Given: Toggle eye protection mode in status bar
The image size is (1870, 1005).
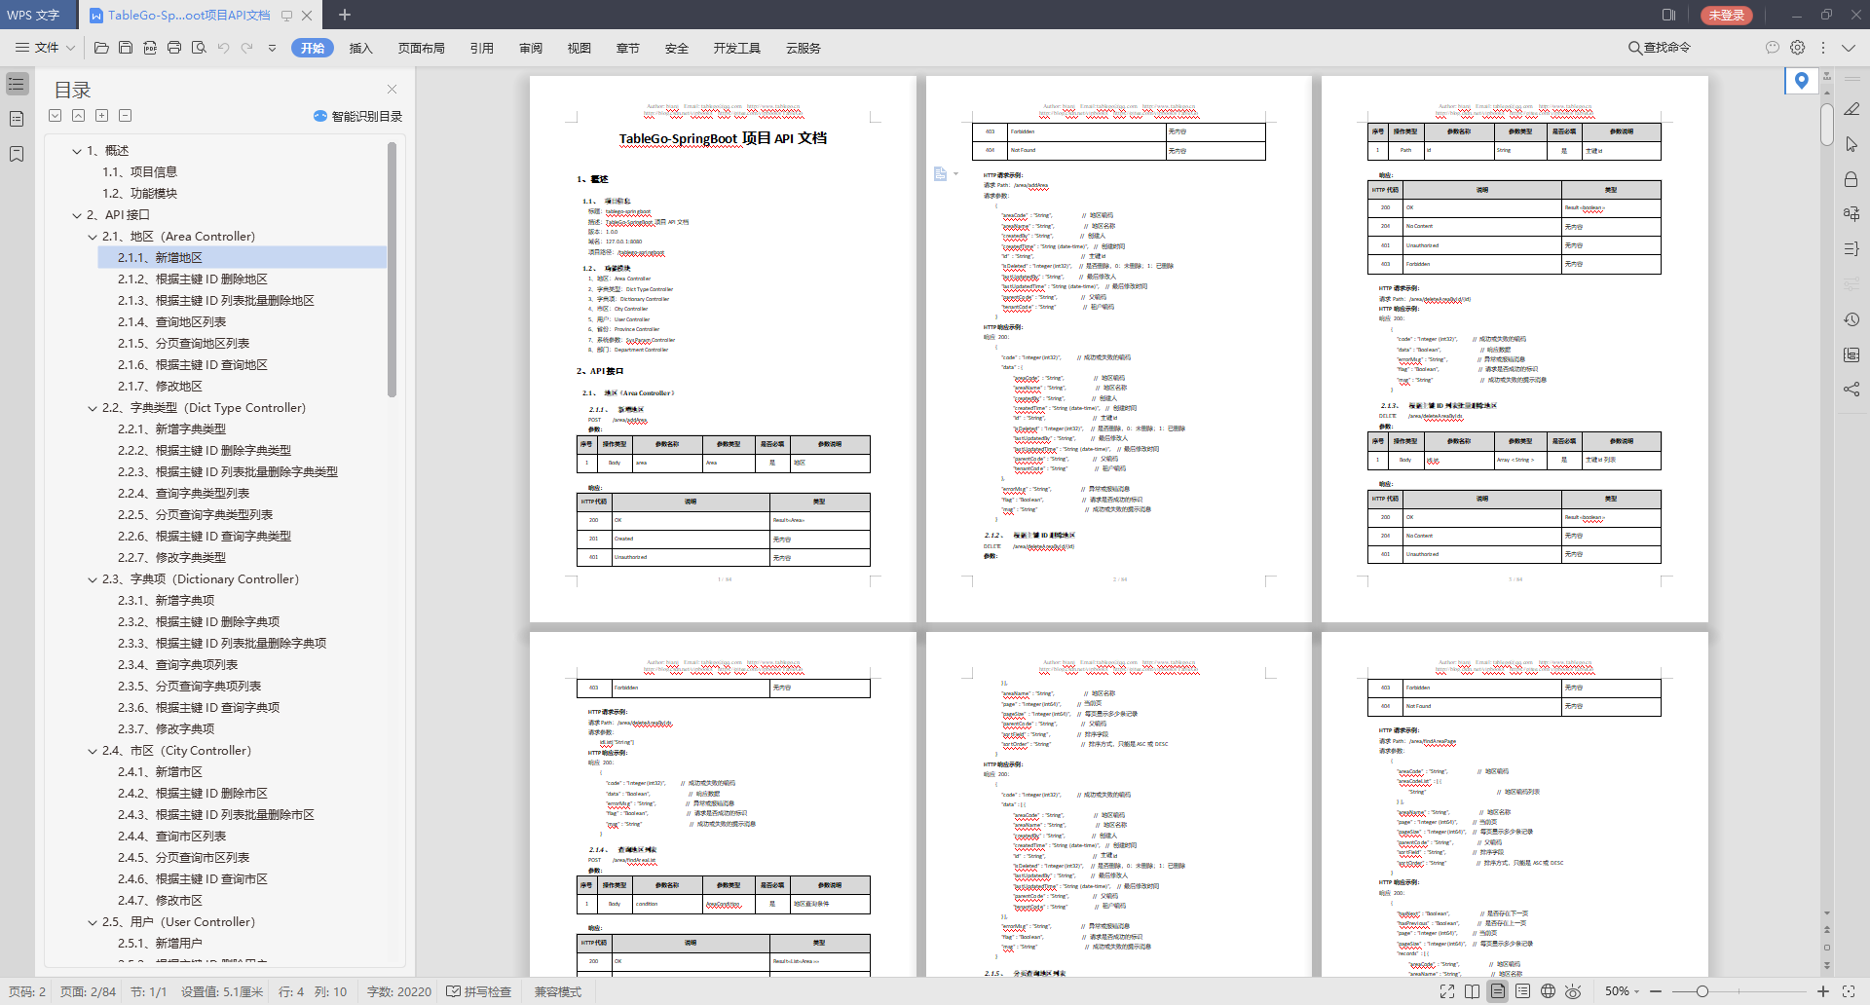Looking at the screenshot, I should [1573, 991].
